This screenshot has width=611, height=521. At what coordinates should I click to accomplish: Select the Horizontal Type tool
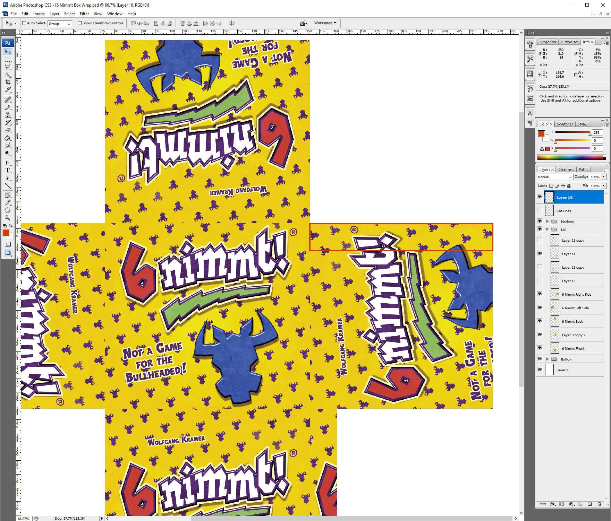pyautogui.click(x=7, y=170)
